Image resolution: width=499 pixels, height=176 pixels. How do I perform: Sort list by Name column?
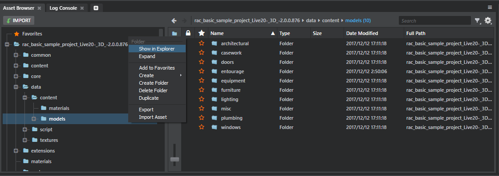point(243,33)
